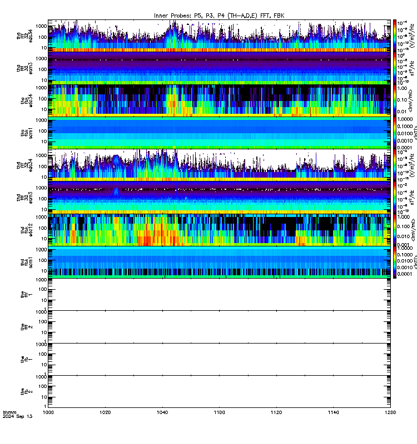The width and height of the screenshot is (417, 444).
Task: Click the tha fbk edc34 color bar
Action: [x=395, y=100]
